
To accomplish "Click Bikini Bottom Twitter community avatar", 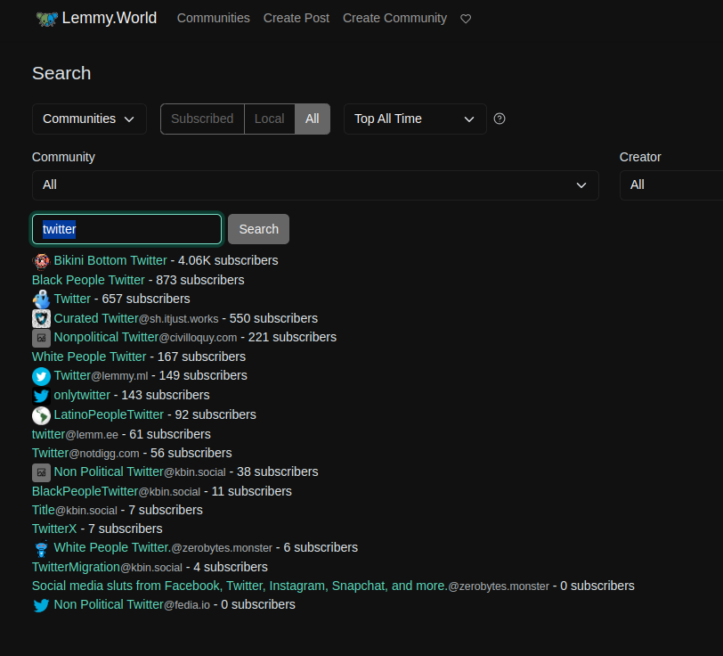I will pyautogui.click(x=41, y=261).
